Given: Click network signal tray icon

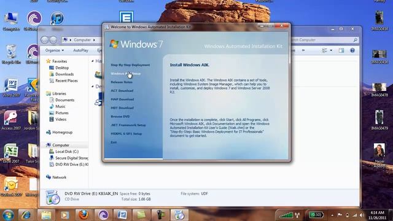Looking at the screenshot, I should [x=354, y=215].
